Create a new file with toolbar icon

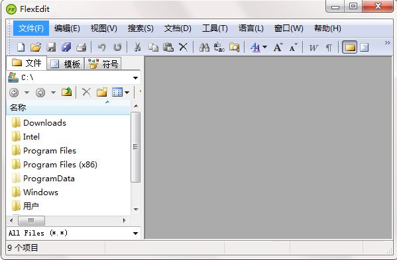coord(21,47)
